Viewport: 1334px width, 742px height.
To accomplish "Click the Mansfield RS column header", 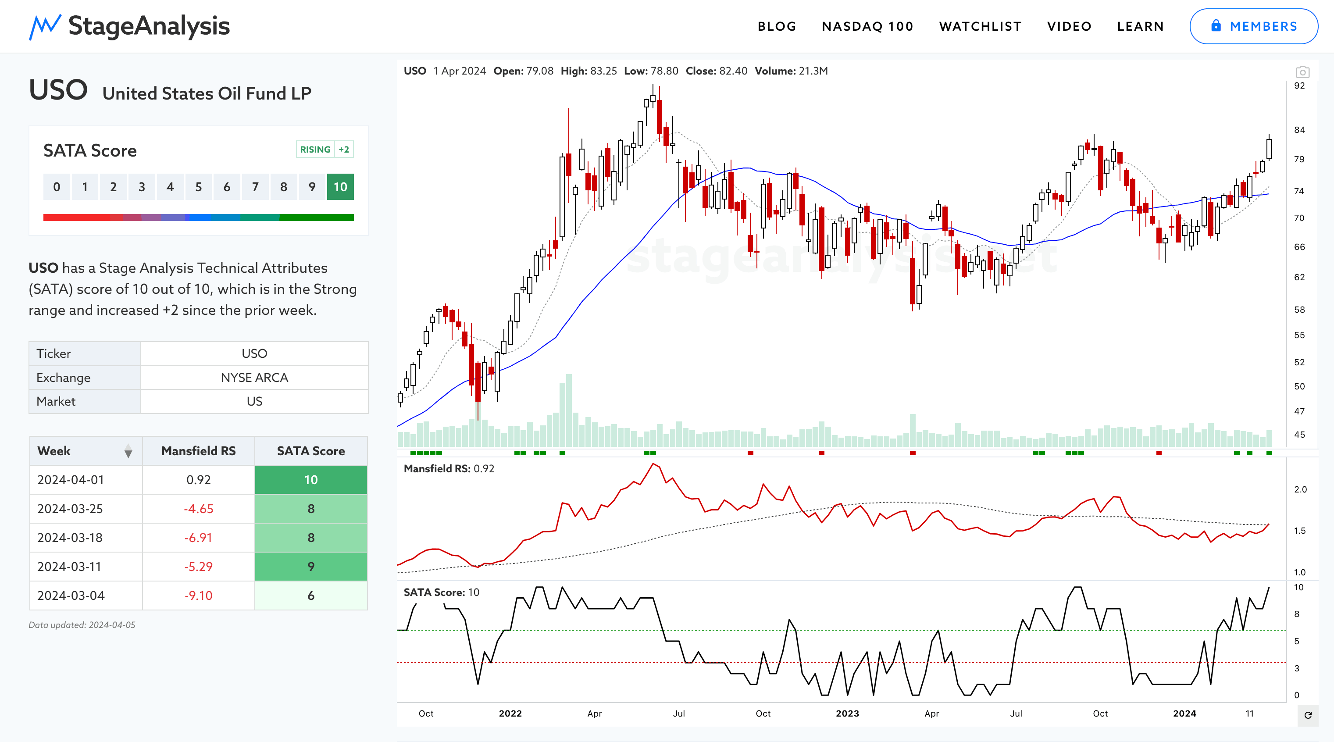I will [x=198, y=451].
